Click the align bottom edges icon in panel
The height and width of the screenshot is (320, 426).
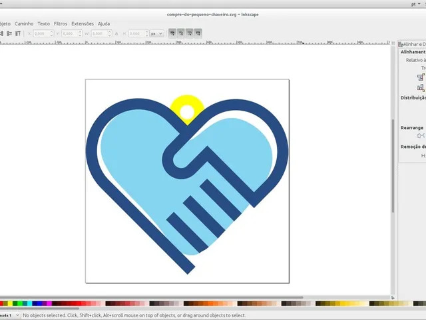[421, 87]
